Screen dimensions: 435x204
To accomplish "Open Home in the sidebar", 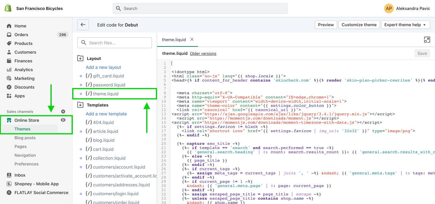I will (x=21, y=26).
